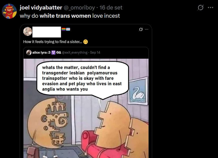Open the cartoon meme image
This screenshot has height=158, width=218.
86,108
